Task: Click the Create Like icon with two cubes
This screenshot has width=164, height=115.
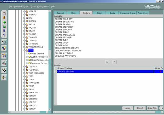Action: pos(4,26)
